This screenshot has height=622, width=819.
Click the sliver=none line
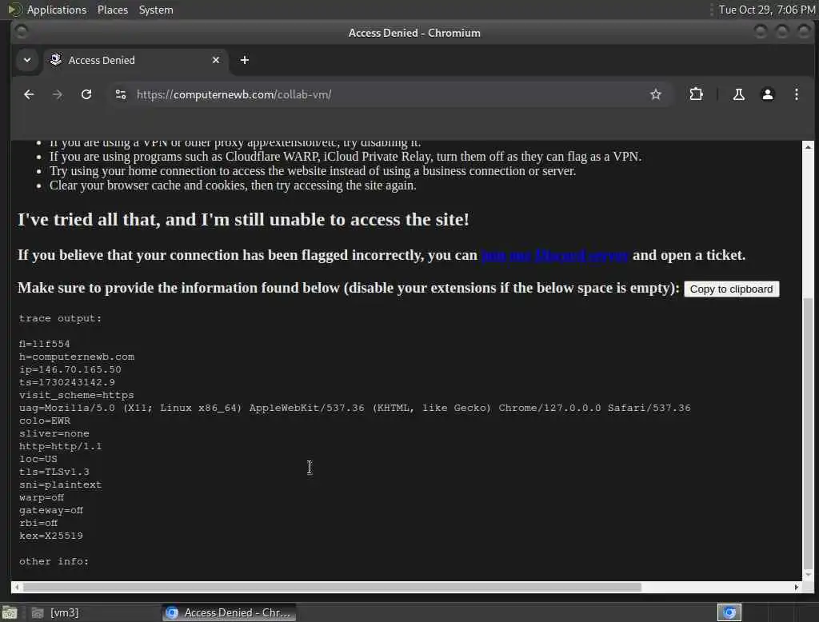tap(54, 433)
